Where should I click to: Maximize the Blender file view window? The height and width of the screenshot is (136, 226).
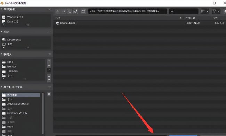pyautogui.click(x=214, y=3)
